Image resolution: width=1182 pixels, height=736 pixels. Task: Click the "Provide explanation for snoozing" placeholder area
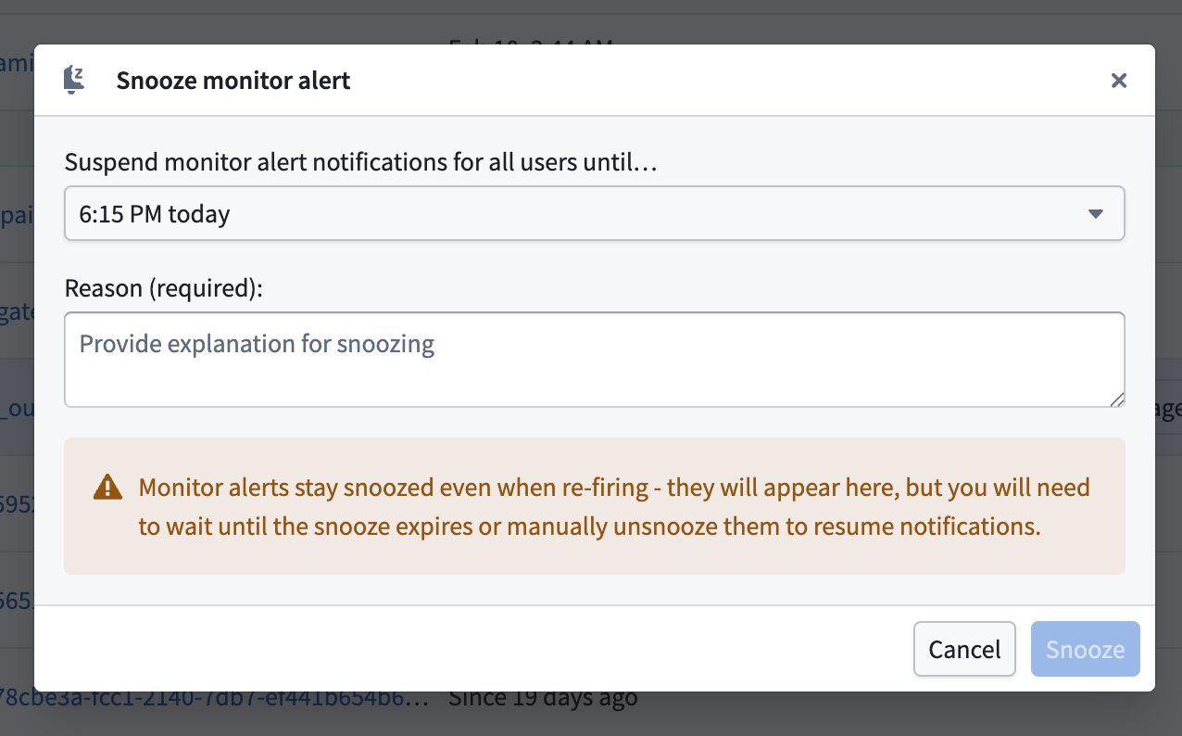pyautogui.click(x=256, y=343)
